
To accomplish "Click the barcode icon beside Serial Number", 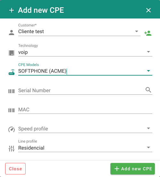I will (x=12, y=91).
